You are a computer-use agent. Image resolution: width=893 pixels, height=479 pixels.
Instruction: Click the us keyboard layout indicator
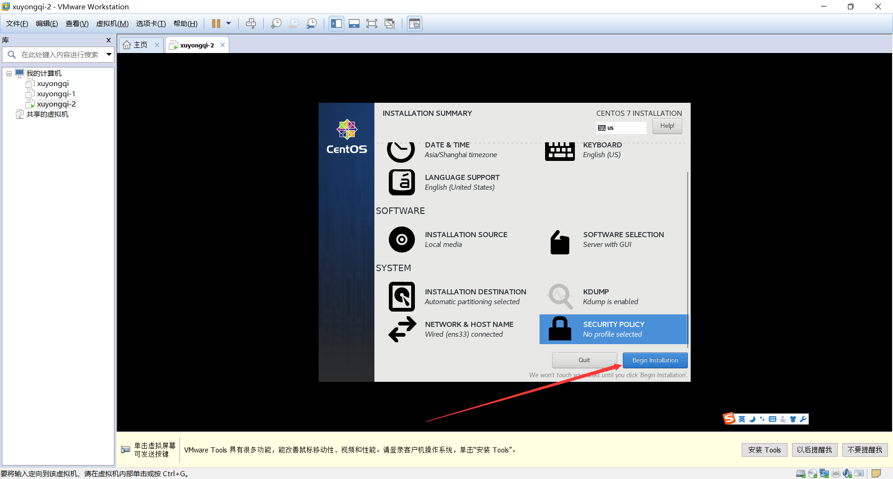(621, 128)
